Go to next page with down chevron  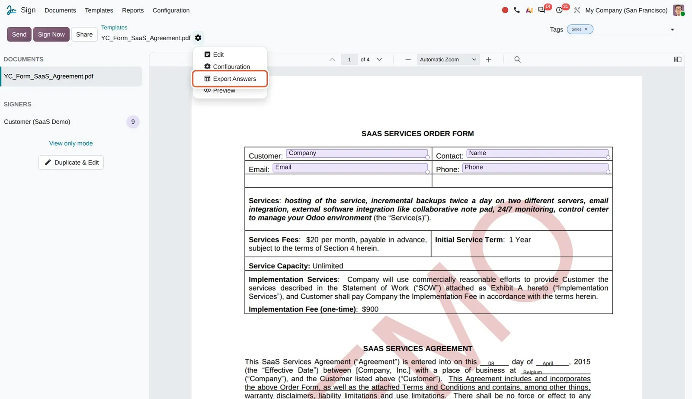(379, 60)
